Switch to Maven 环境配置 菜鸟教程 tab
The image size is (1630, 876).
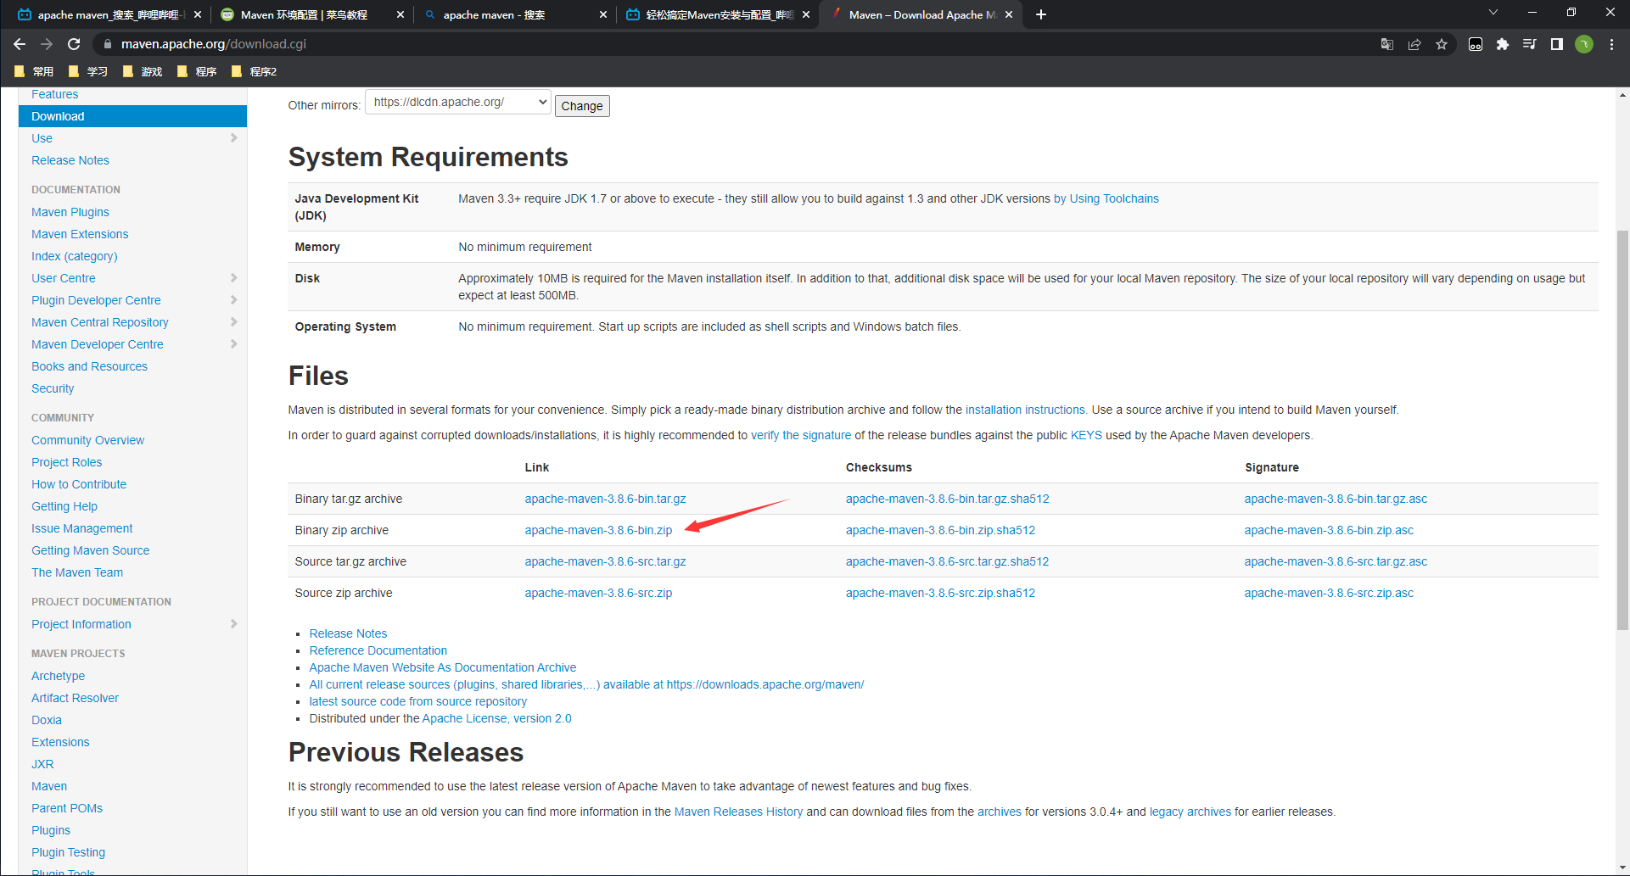(311, 14)
